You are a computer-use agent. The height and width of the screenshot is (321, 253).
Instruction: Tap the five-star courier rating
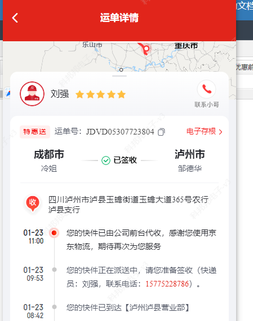coord(101,94)
